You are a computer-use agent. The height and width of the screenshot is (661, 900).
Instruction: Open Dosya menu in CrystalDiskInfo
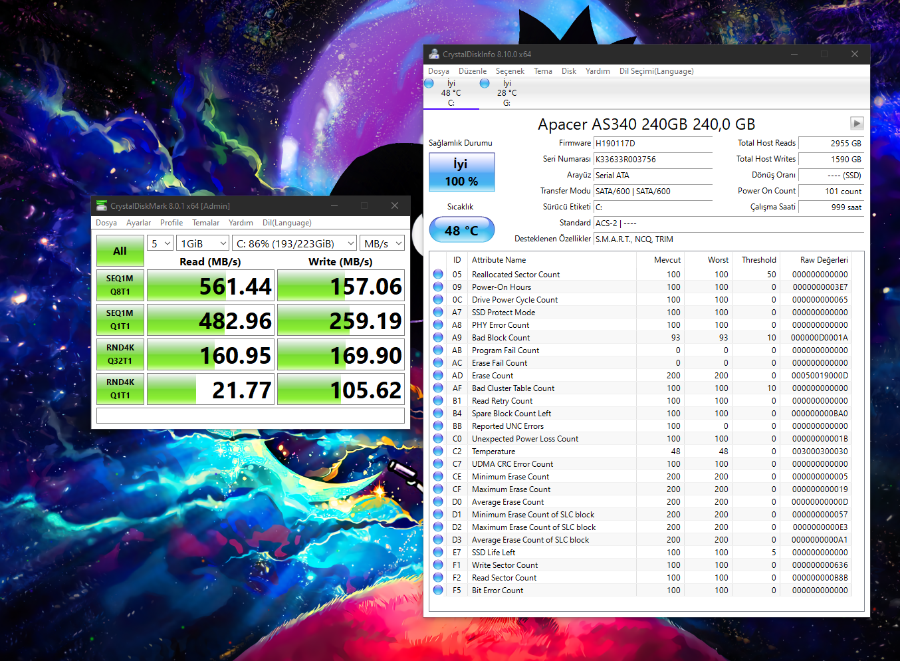pos(439,71)
